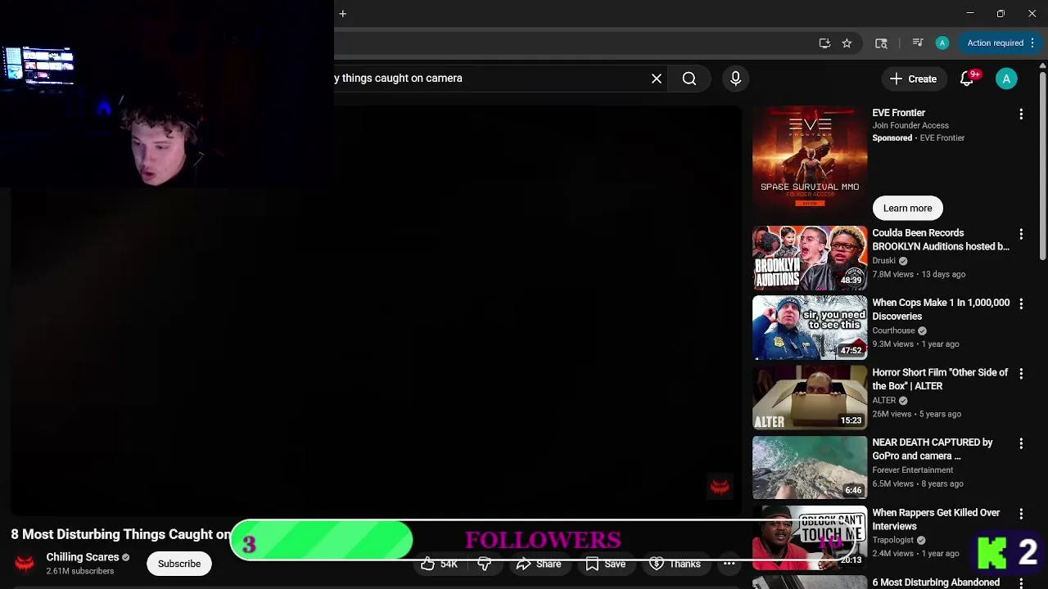This screenshot has width=1048, height=589.
Task: Open options for Horror Short Film video
Action: pos(1021,373)
